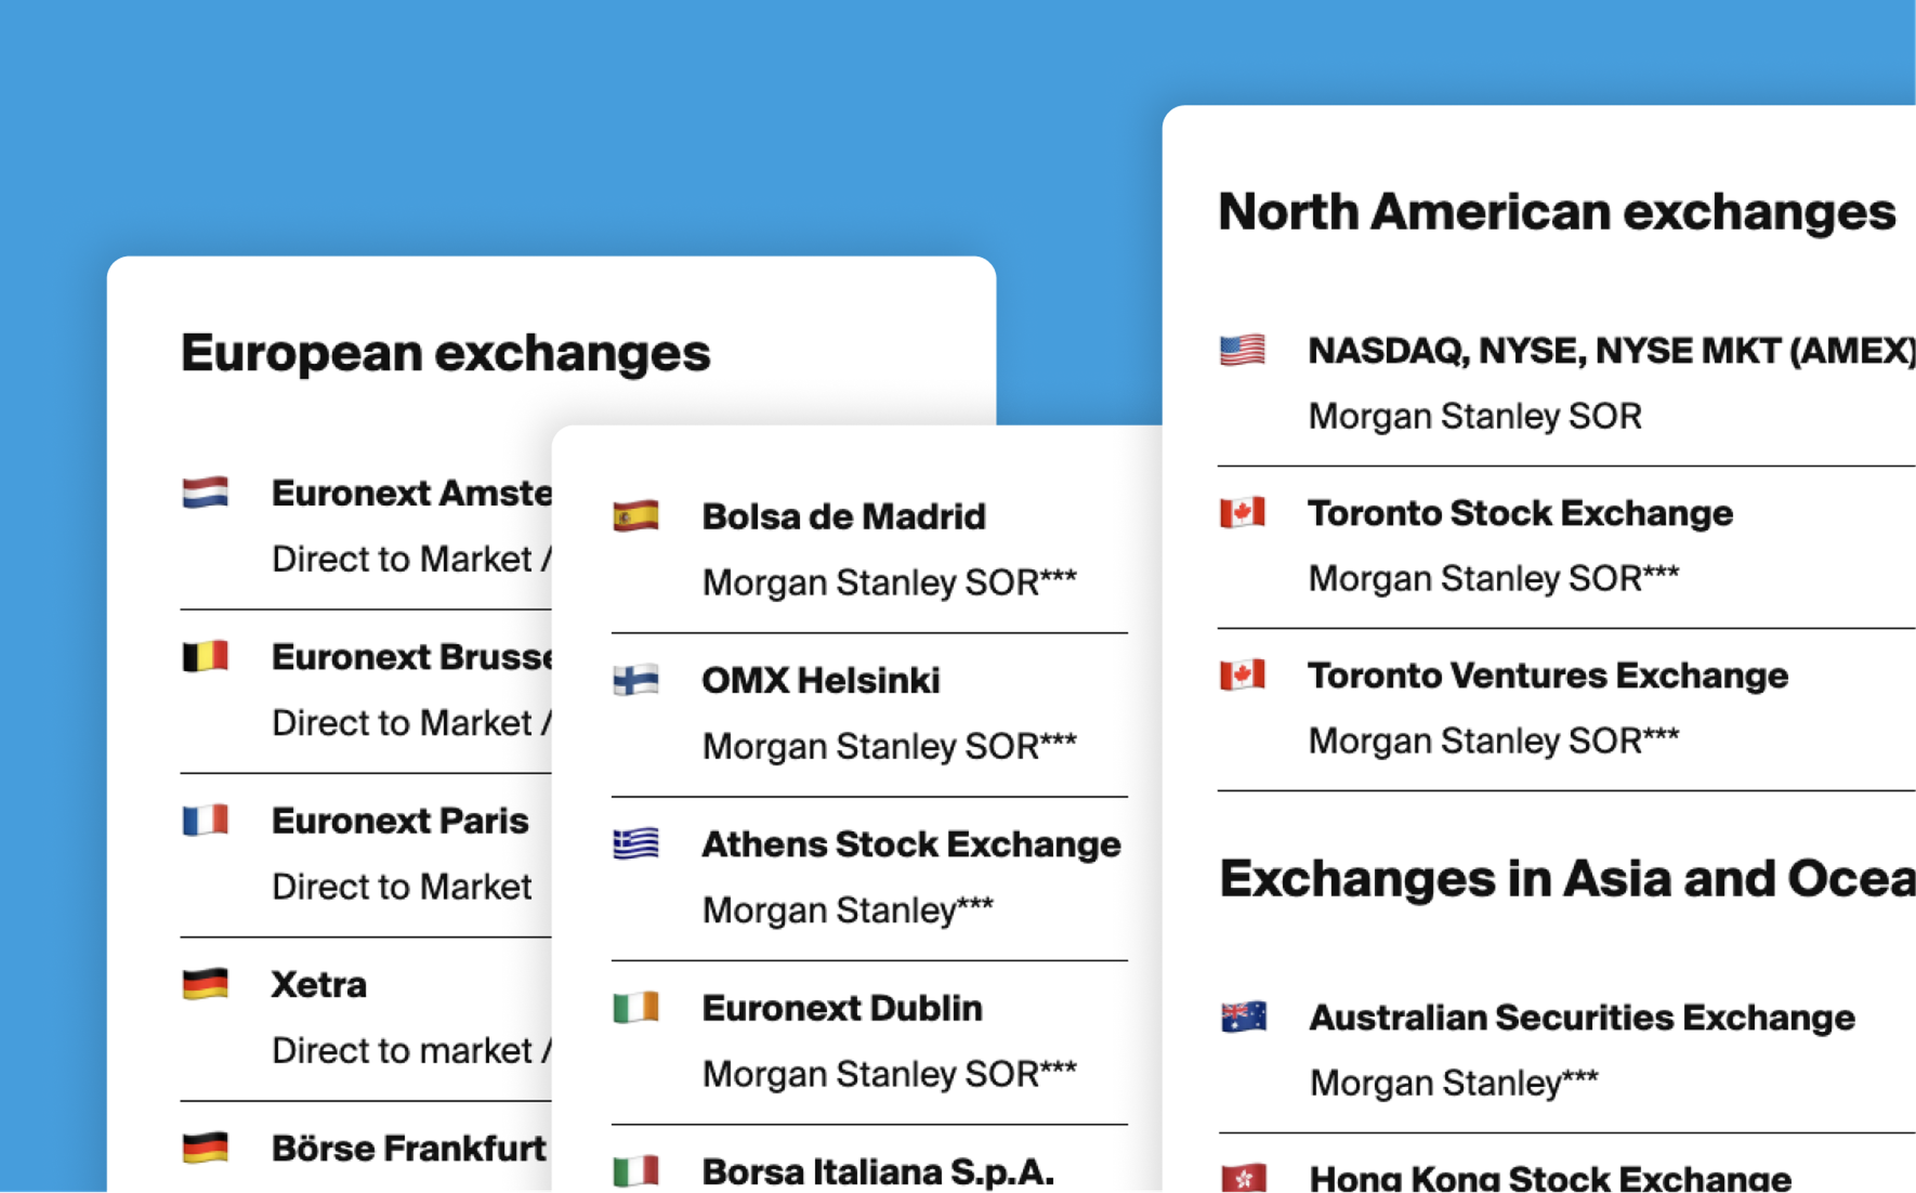Click the Finnish flag beside OMX Helsinki

point(636,680)
